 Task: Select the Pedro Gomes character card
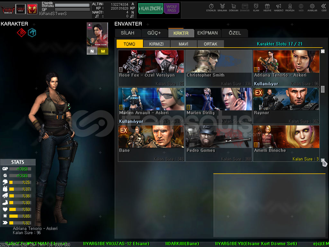point(218,143)
